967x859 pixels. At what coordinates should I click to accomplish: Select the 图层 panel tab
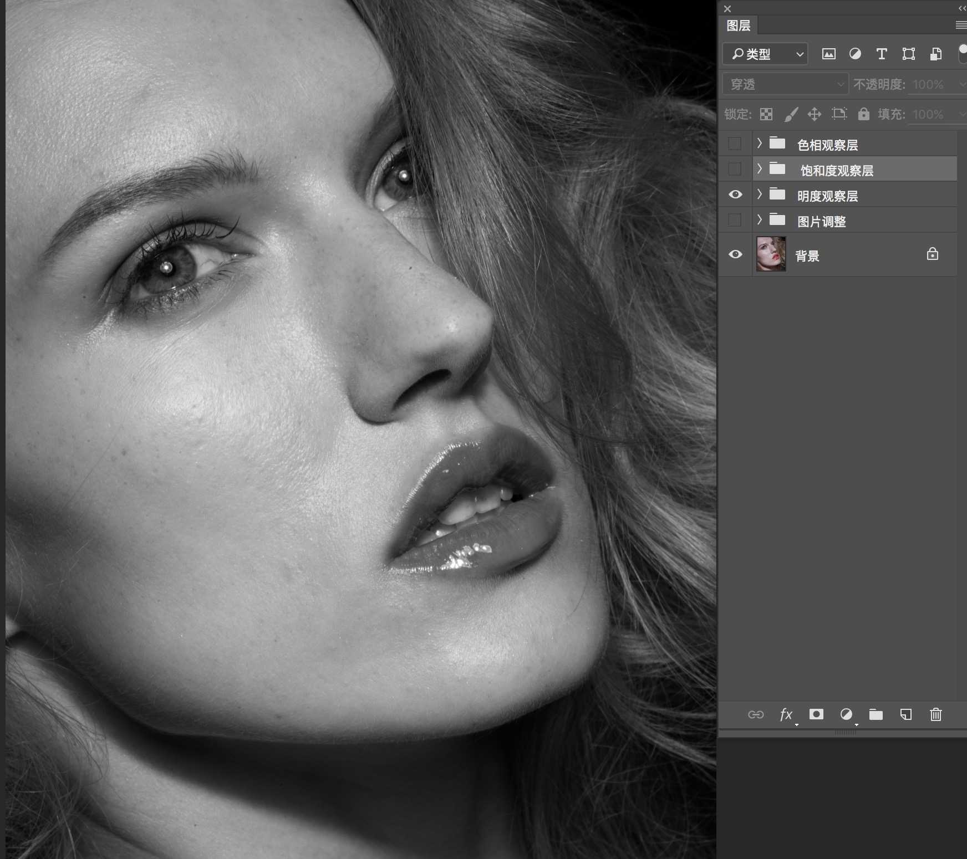739,25
